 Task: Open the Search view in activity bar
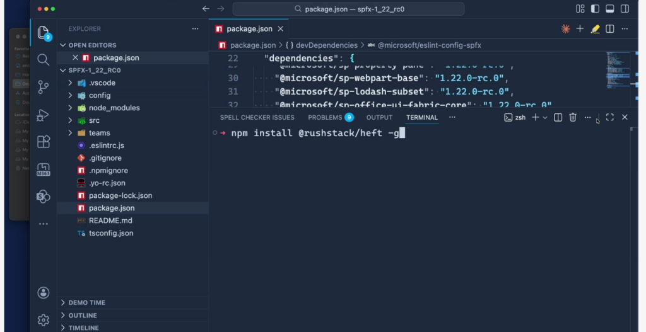click(x=44, y=60)
